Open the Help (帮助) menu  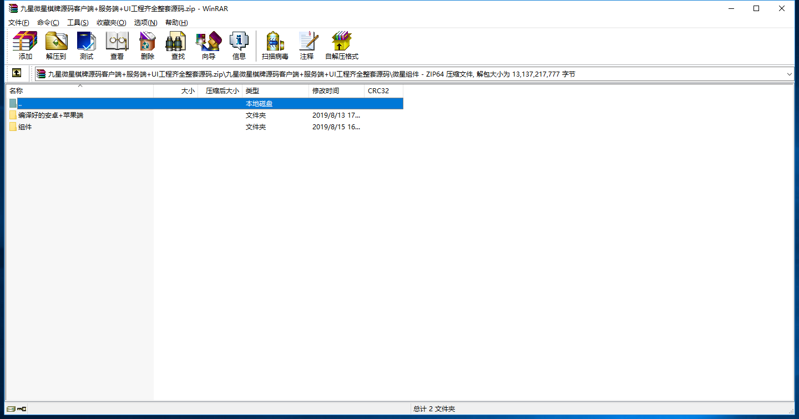pos(176,23)
